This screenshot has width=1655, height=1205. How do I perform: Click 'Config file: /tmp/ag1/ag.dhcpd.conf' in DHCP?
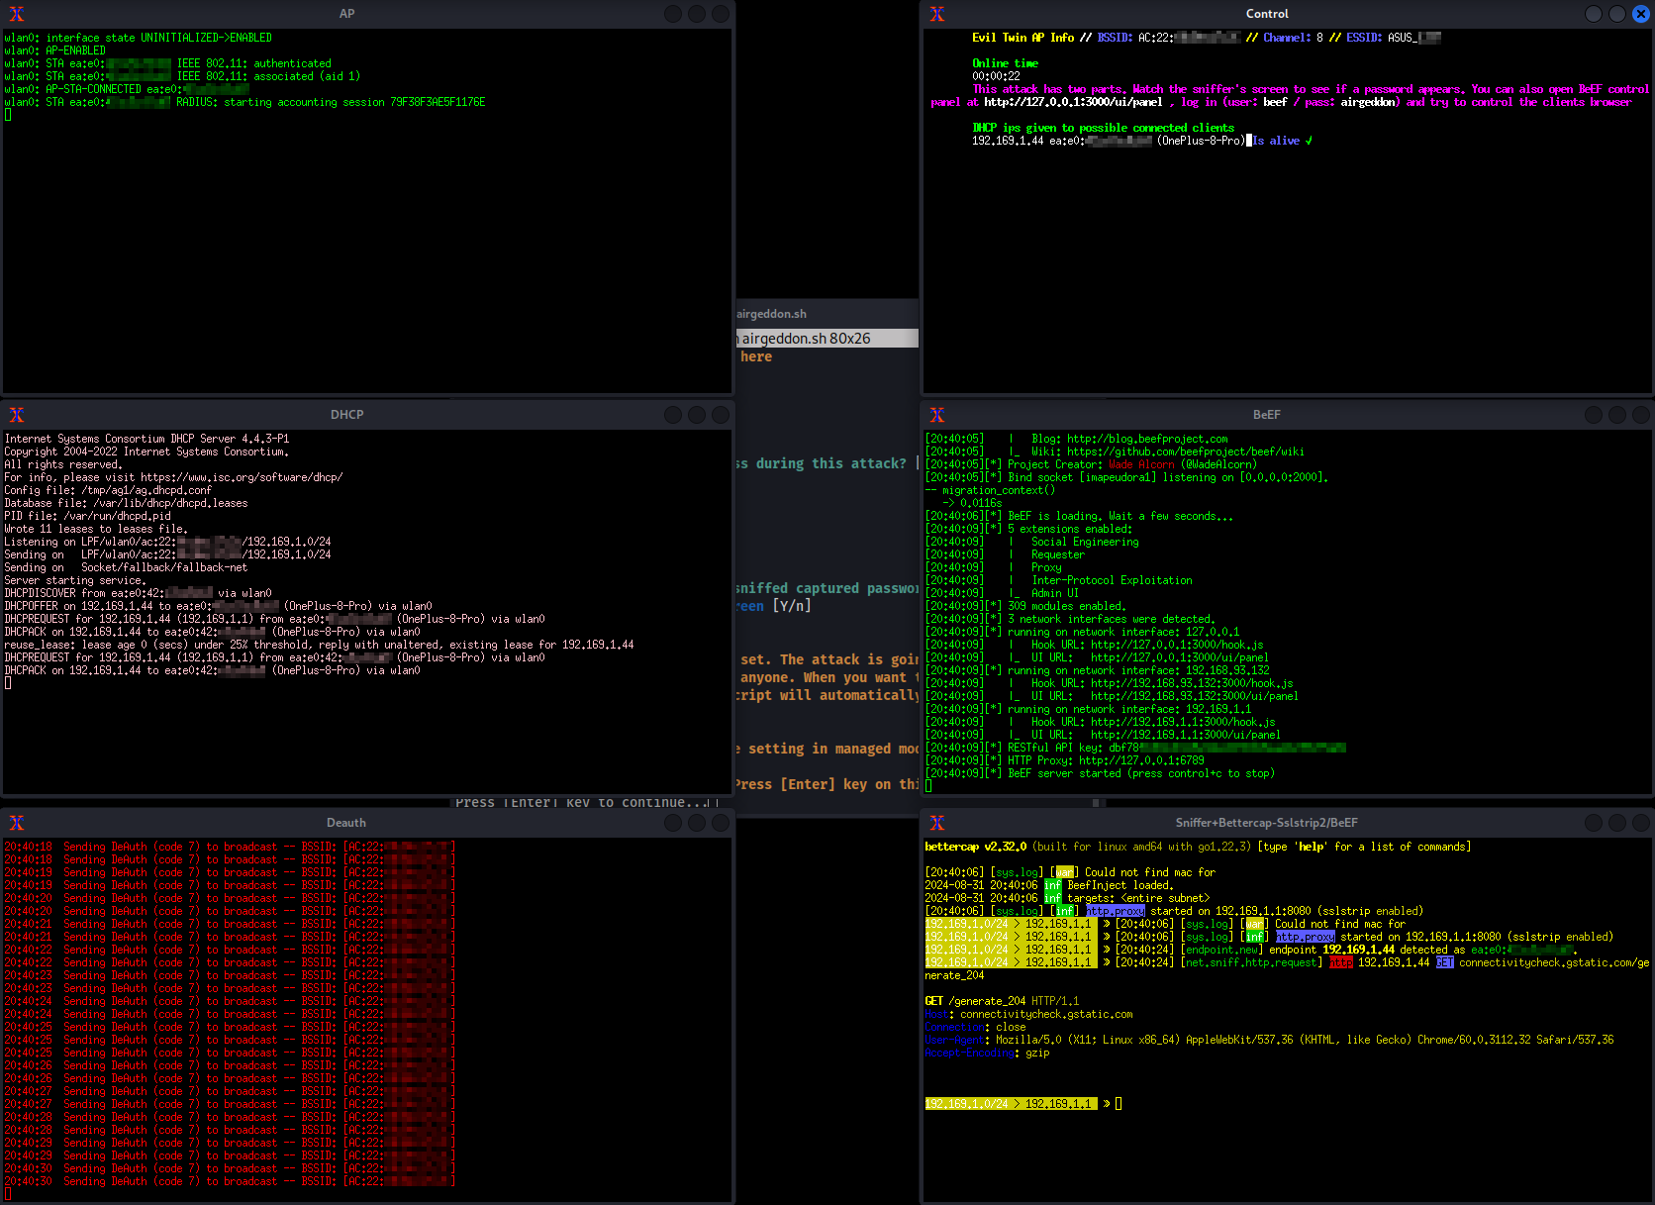(108, 490)
